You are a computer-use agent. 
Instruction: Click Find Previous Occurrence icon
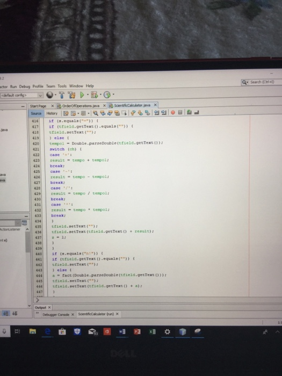[103, 113]
